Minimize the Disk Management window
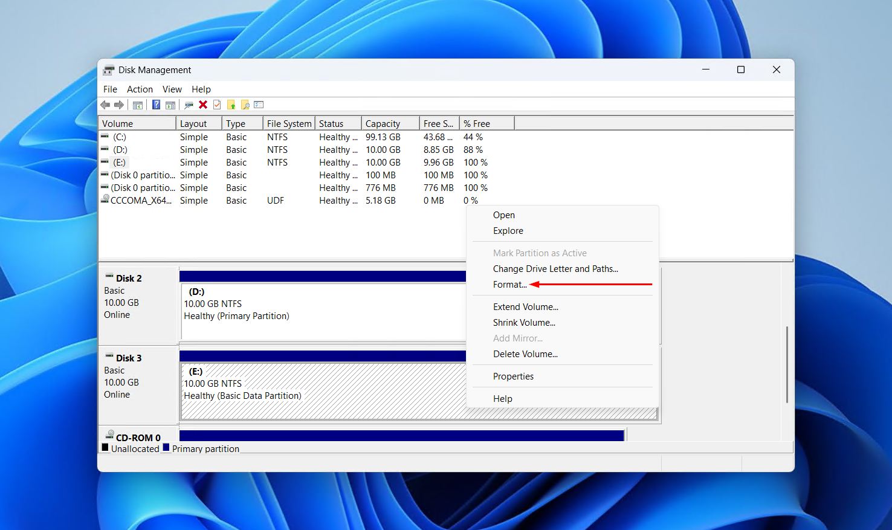892x530 pixels. [x=706, y=70]
